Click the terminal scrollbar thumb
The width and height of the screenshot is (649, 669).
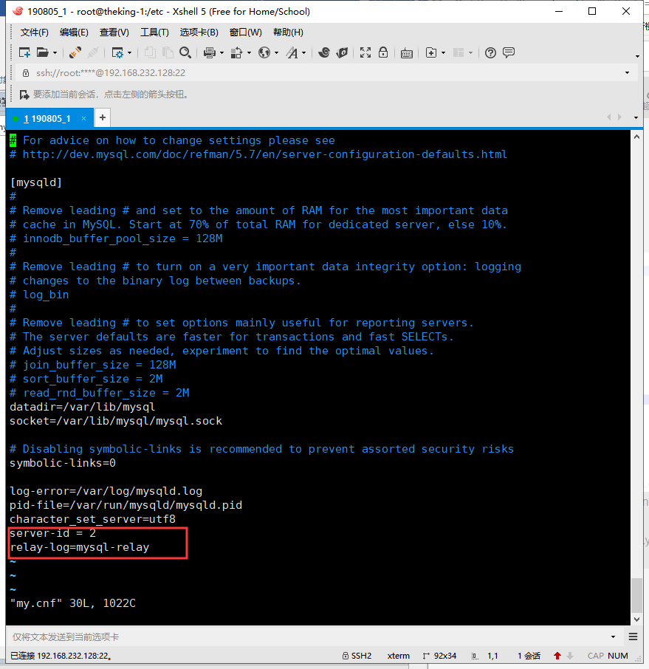(x=636, y=595)
